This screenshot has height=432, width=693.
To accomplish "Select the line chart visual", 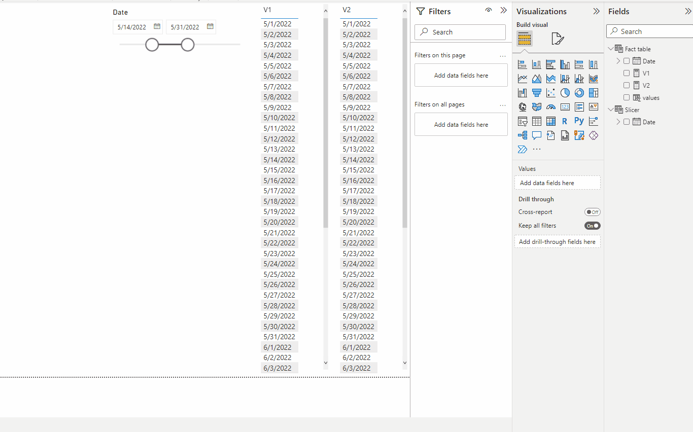I will coord(522,79).
